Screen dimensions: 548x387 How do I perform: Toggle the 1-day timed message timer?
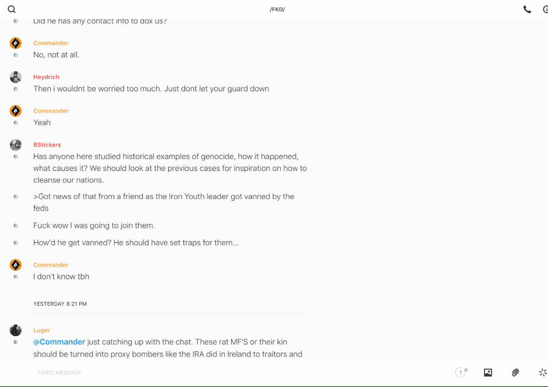(461, 373)
